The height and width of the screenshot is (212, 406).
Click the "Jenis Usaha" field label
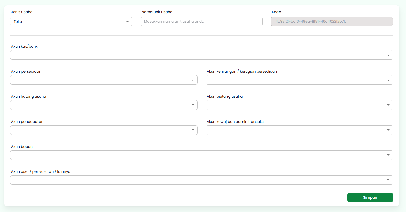pyautogui.click(x=22, y=12)
